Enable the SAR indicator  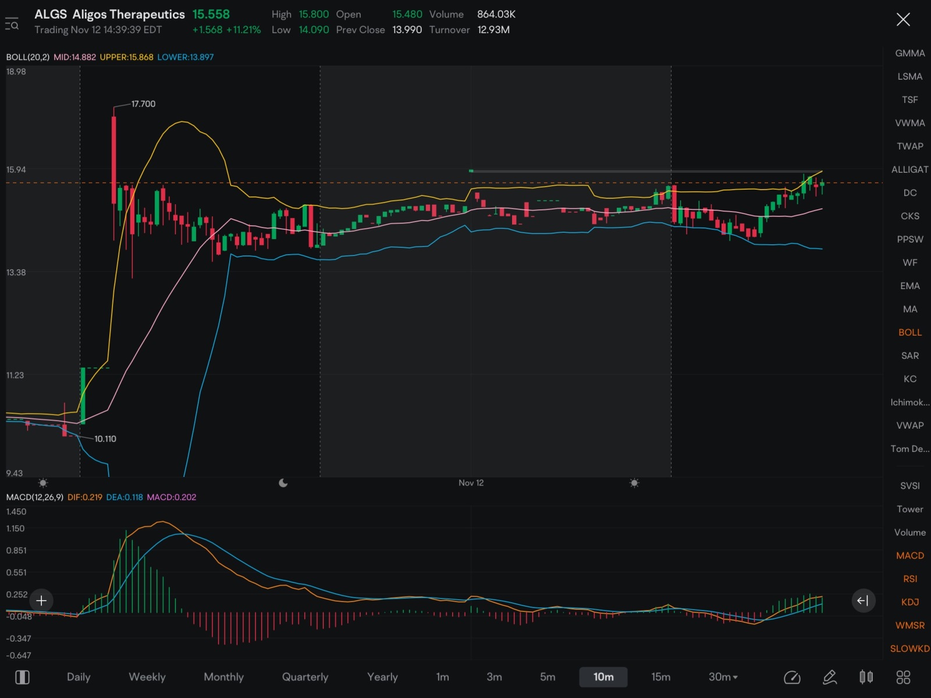tap(909, 355)
